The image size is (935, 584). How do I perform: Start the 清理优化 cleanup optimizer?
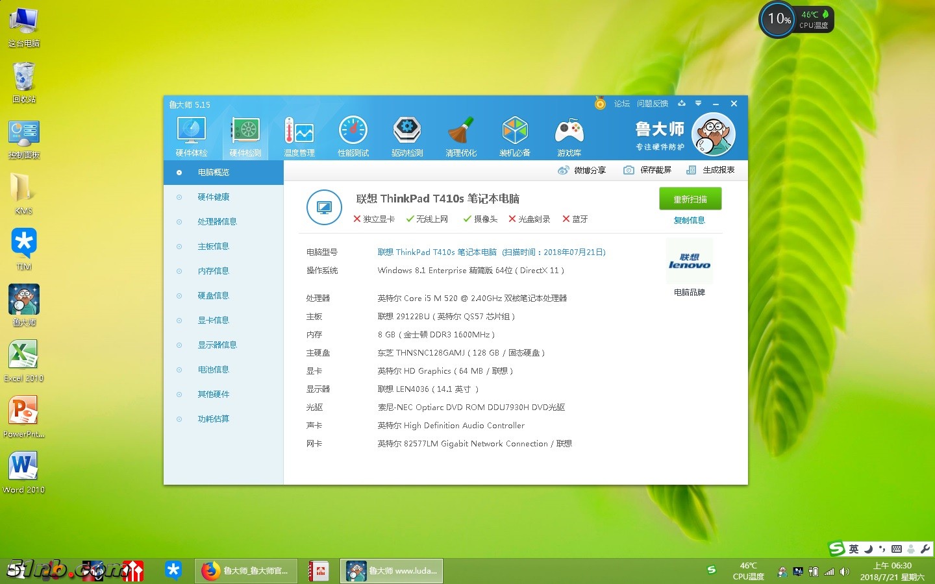coord(461,134)
